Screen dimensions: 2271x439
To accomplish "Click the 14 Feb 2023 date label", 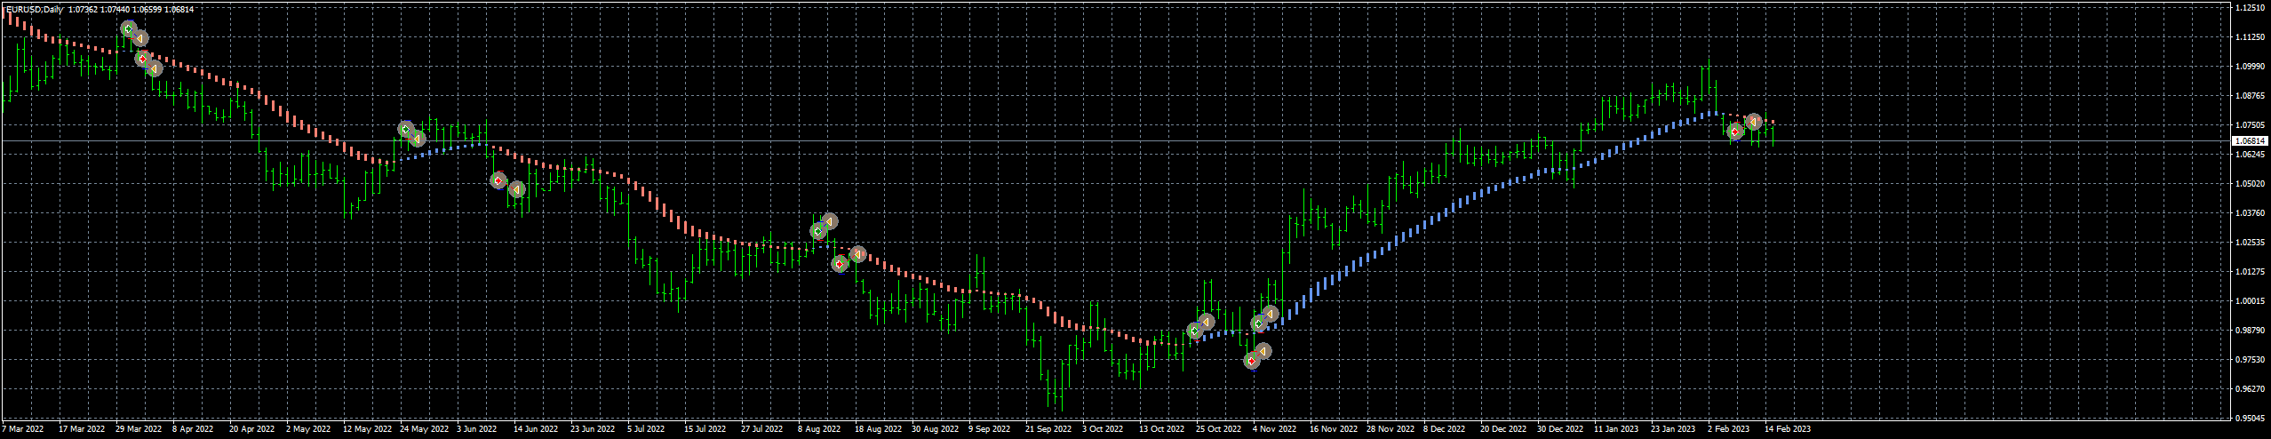I will point(1788,429).
